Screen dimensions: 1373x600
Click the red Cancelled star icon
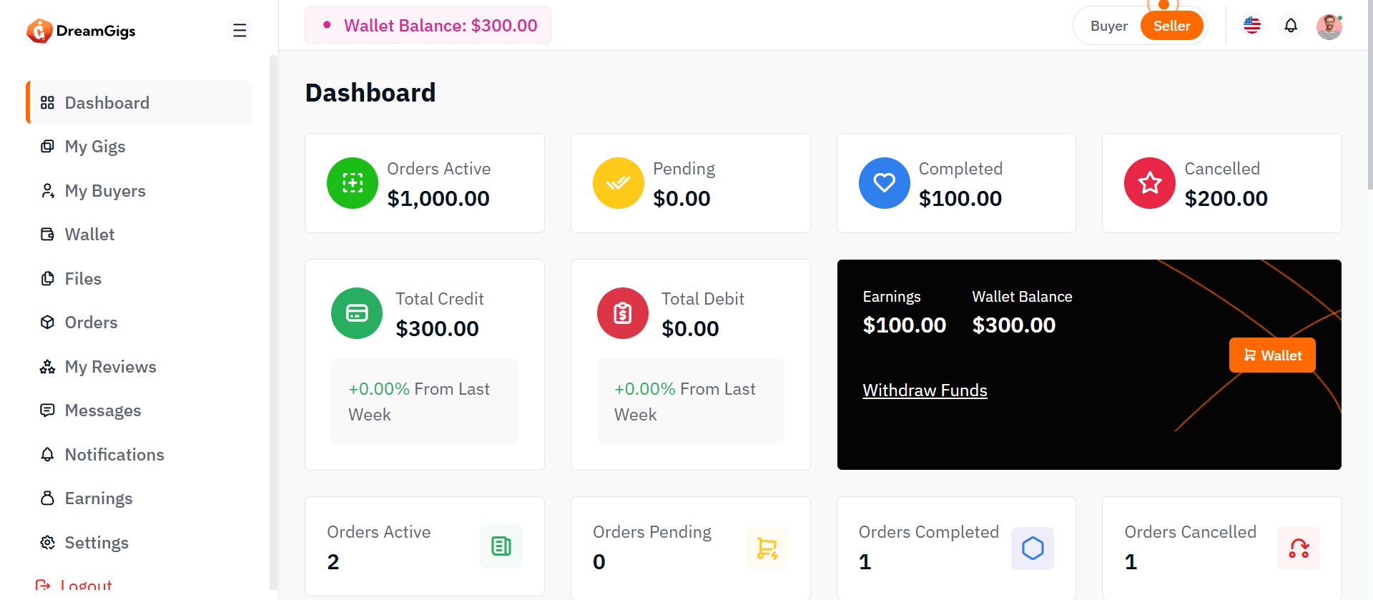pyautogui.click(x=1150, y=183)
